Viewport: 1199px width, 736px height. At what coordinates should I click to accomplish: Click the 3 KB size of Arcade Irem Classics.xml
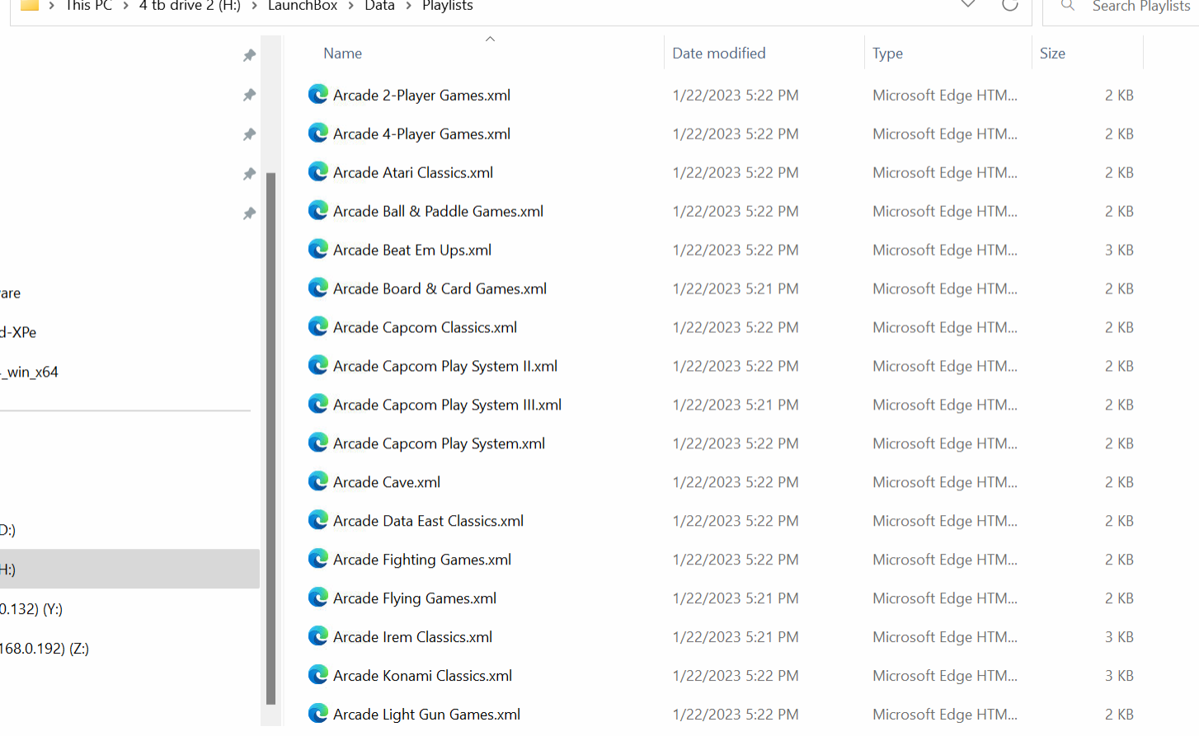[x=1119, y=637]
